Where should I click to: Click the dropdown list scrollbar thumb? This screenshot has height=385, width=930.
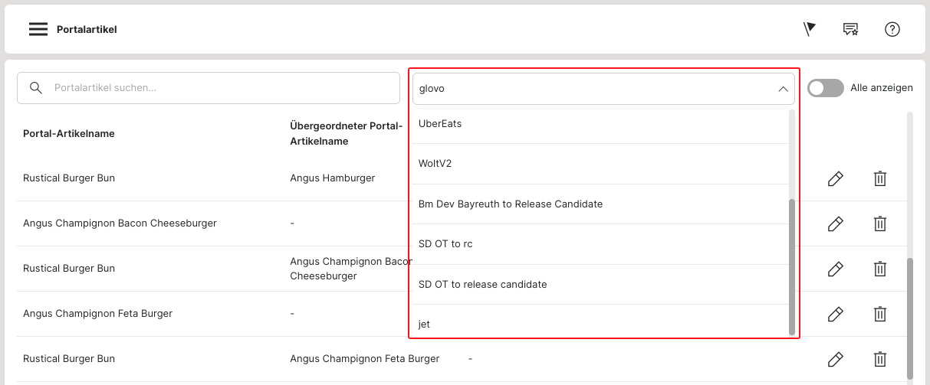click(792, 266)
